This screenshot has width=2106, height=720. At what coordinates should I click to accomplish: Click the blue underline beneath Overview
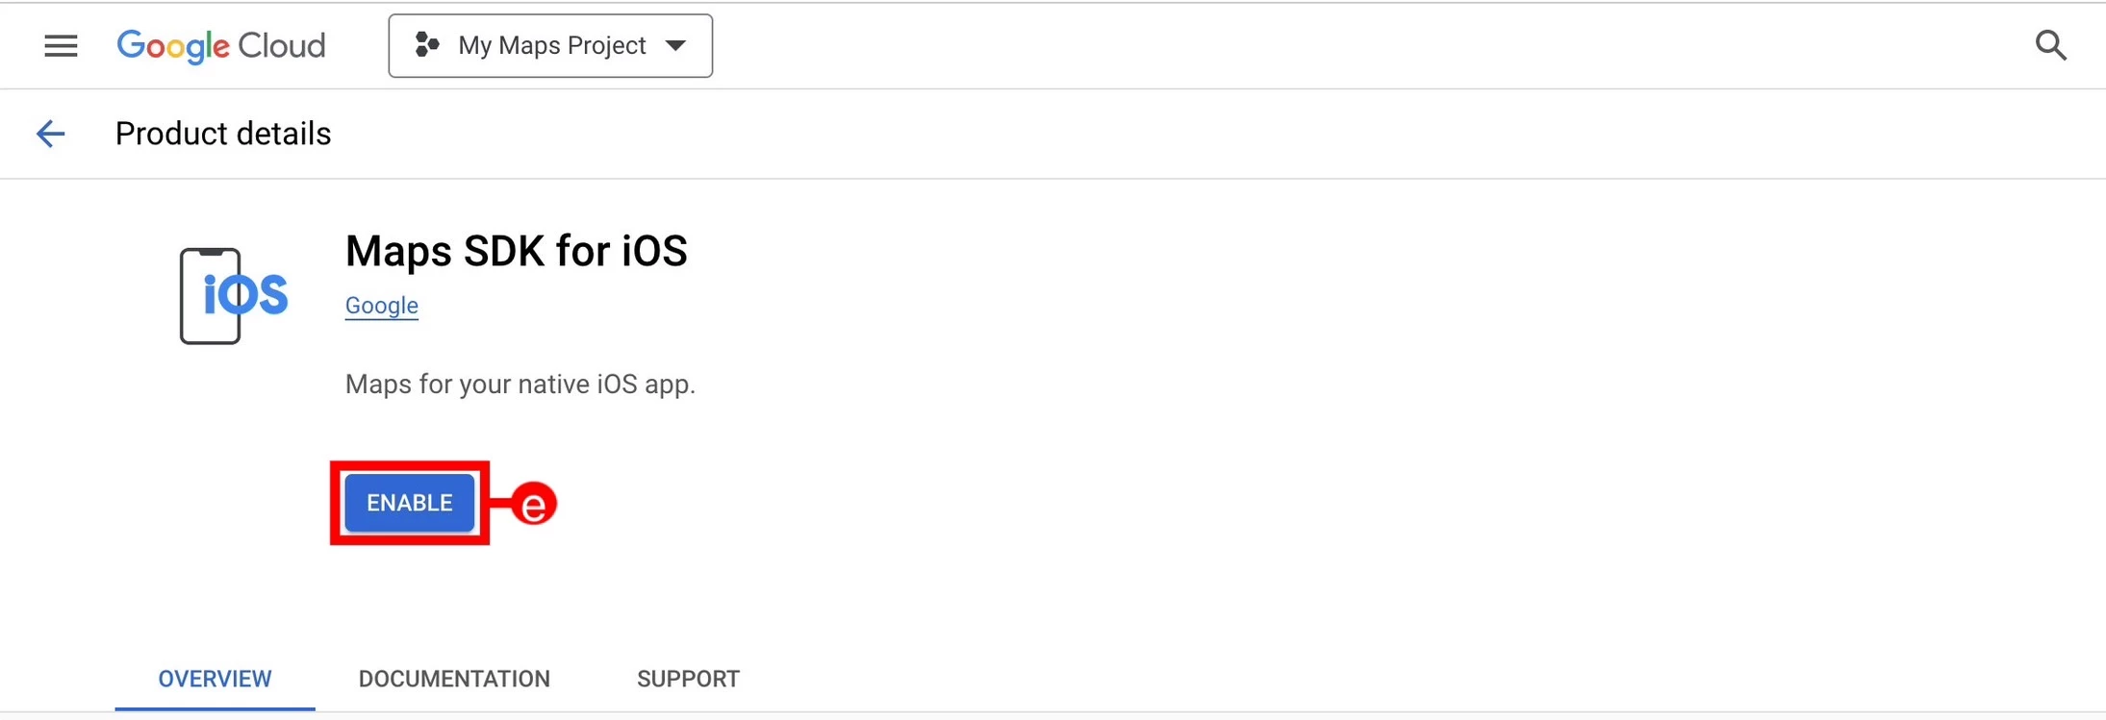click(x=215, y=708)
